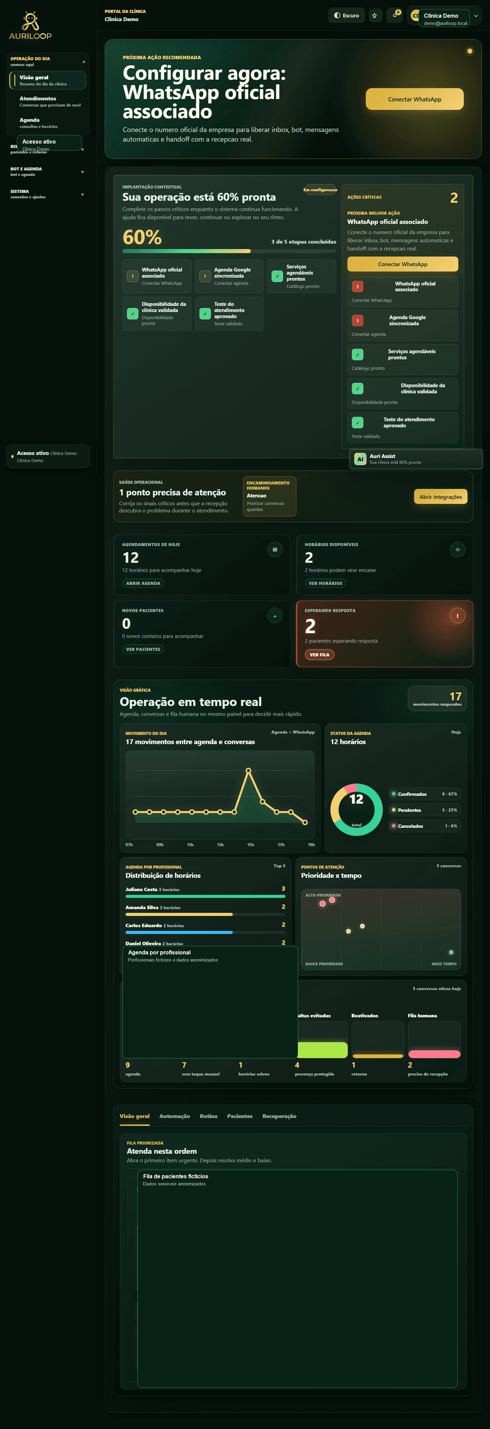Click red alert icon for Agenda Google sincronizada action
The width and height of the screenshot is (490, 1429).
[357, 320]
